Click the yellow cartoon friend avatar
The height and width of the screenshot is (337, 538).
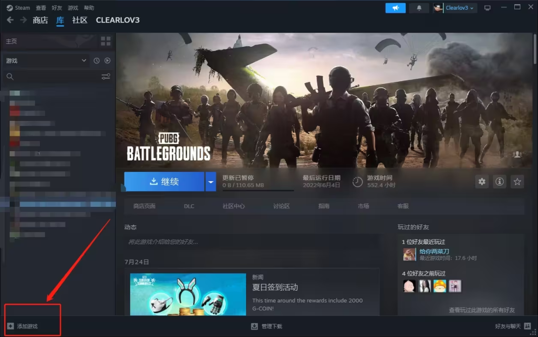point(440,286)
